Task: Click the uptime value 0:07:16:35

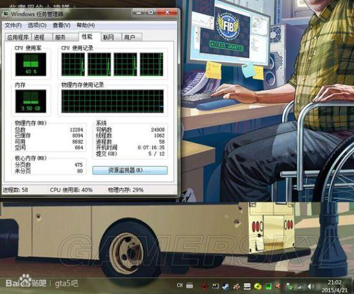Action: click(x=151, y=148)
